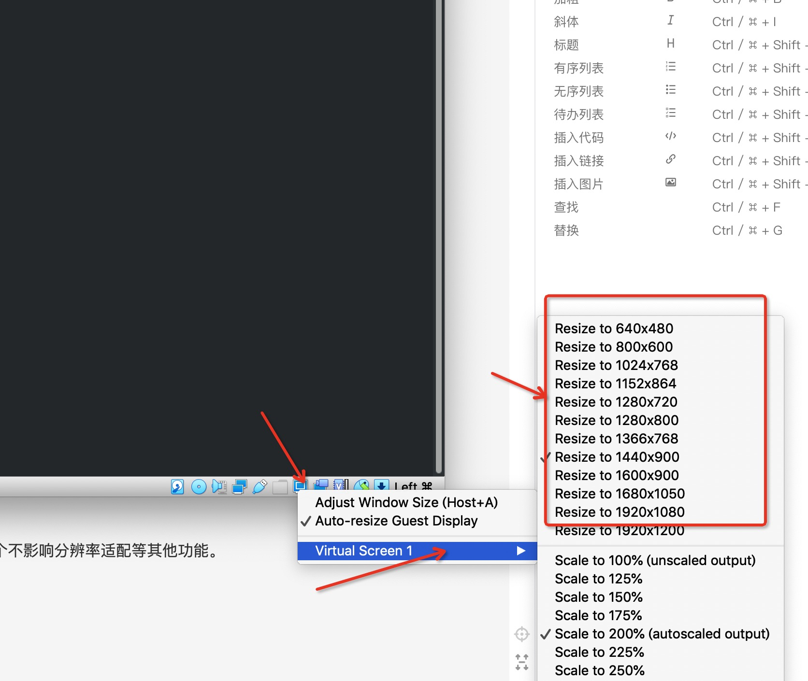Select checked Scale to 200% autoscaled output

660,634
